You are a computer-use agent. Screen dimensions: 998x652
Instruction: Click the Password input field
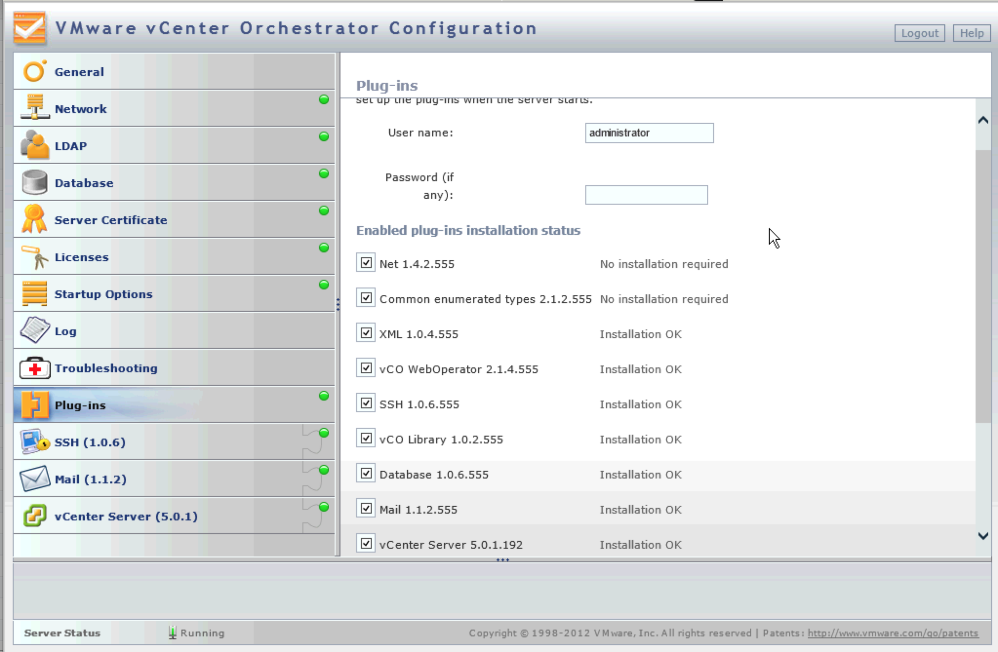(x=646, y=195)
